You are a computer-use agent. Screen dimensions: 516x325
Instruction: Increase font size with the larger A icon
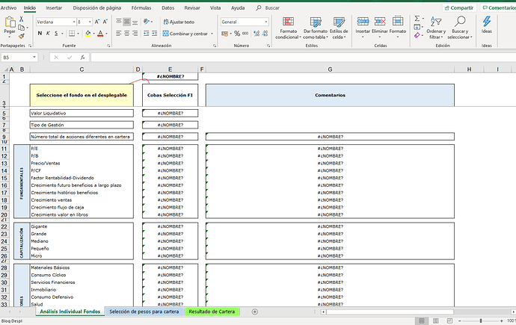(x=97, y=22)
